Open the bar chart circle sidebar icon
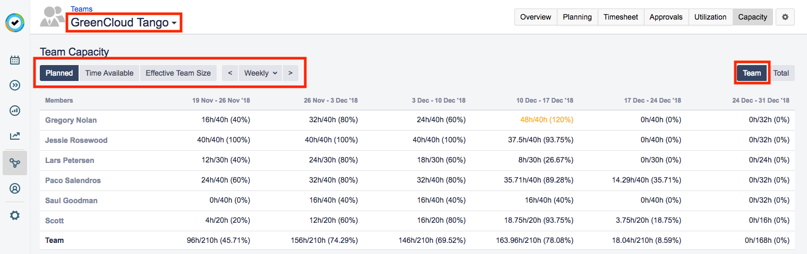 [x=15, y=111]
